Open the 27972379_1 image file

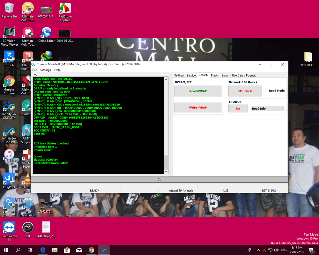[x=47, y=207]
